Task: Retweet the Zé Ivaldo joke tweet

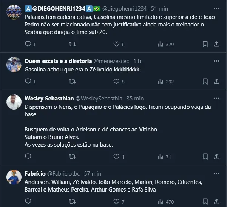Action: click(x=71, y=81)
